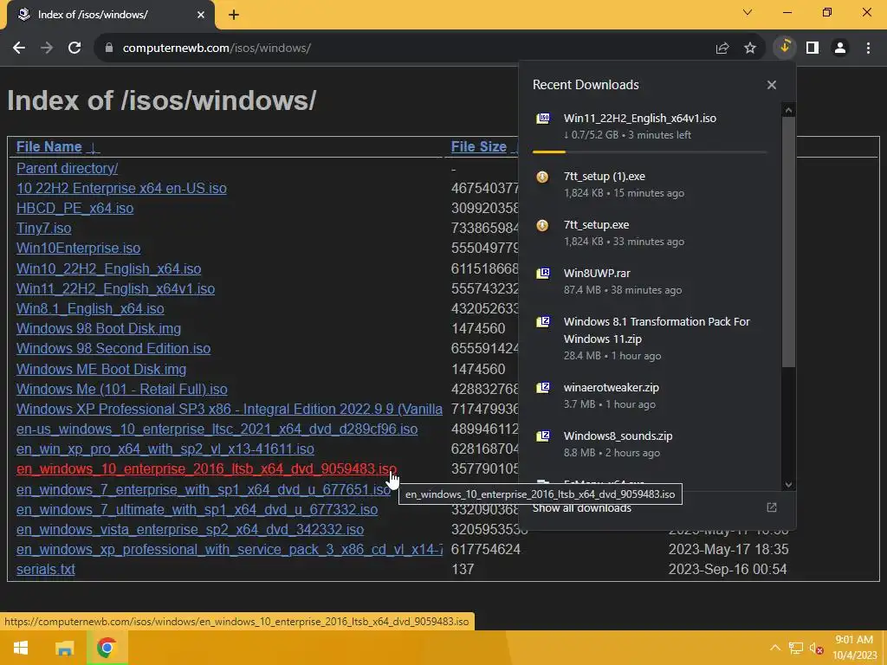Click the muted volume tray icon
Viewport: 887px width, 665px height.
816,649
